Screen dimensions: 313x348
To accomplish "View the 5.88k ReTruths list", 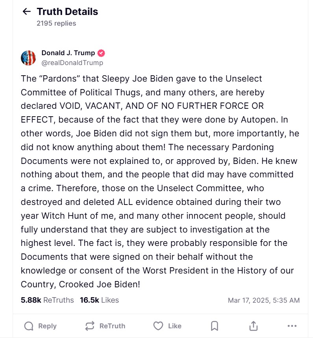I will click(47, 300).
